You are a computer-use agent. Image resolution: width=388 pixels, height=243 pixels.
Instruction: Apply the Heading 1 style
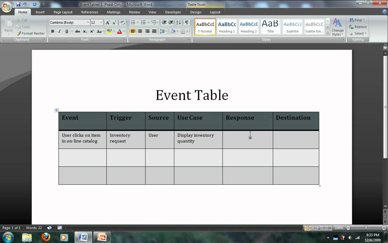[227, 27]
